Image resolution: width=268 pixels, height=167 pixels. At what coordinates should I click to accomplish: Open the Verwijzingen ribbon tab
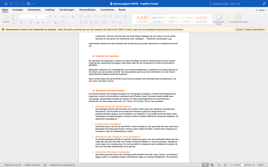pyautogui.click(x=67, y=10)
